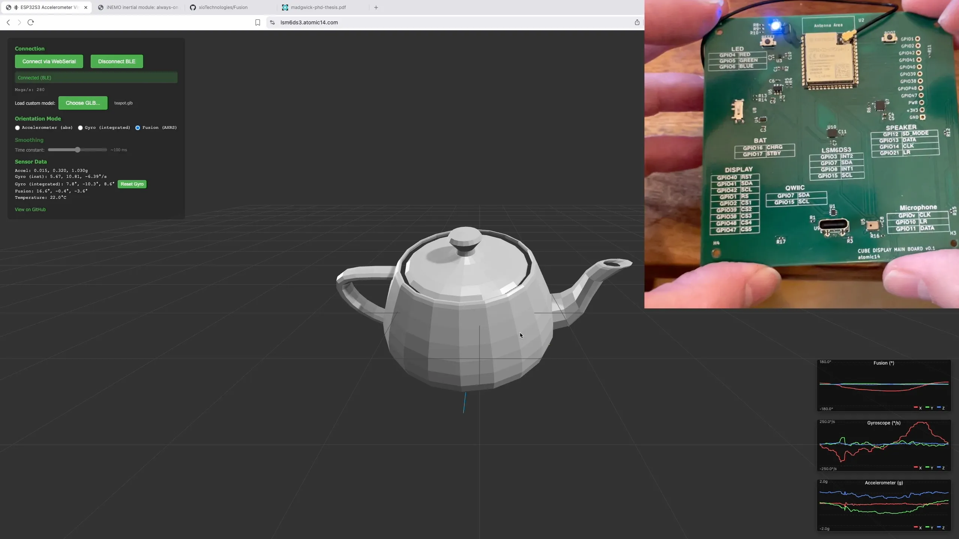Open the share menu via the share icon
Screen dimensions: 959x539
coord(636,22)
